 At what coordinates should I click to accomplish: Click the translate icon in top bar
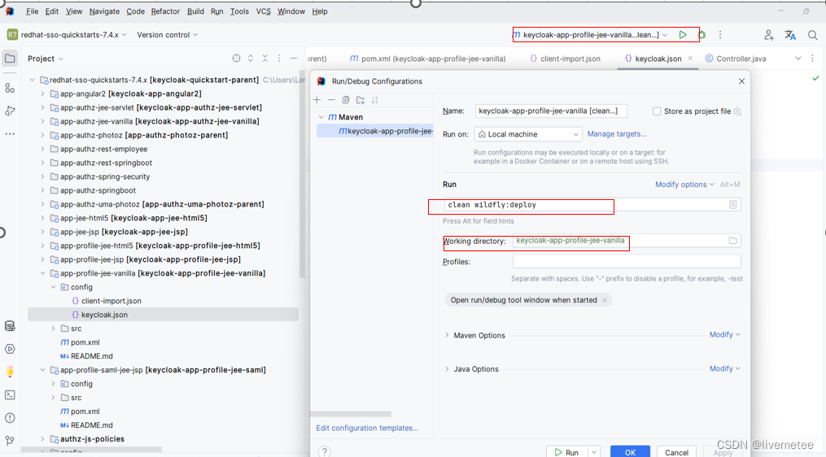[x=790, y=35]
